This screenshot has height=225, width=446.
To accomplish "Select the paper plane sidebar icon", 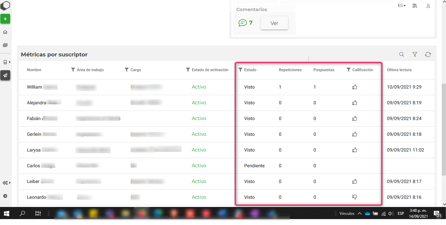I will (x=5, y=75).
